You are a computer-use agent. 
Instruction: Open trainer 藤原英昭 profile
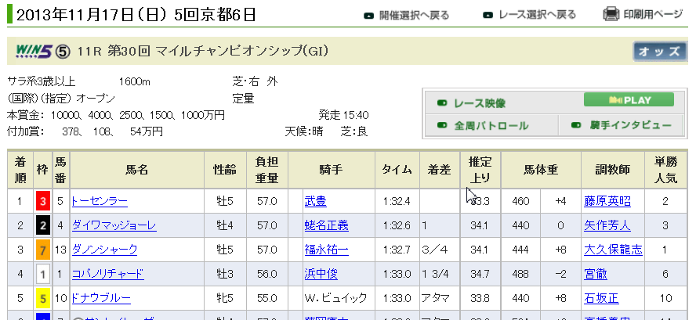607,202
